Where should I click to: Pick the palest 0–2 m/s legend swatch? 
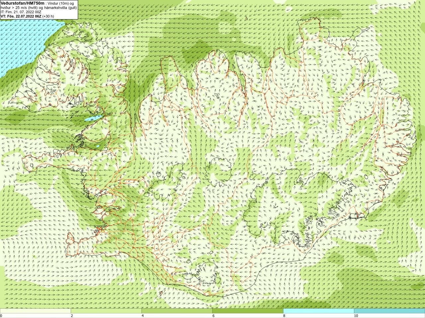[x=35, y=311]
